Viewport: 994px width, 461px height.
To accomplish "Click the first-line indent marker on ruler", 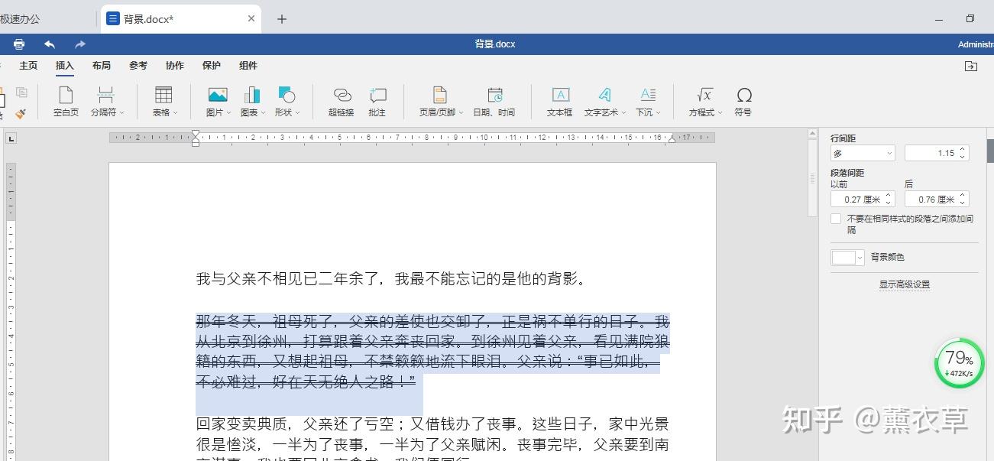I will click(196, 134).
